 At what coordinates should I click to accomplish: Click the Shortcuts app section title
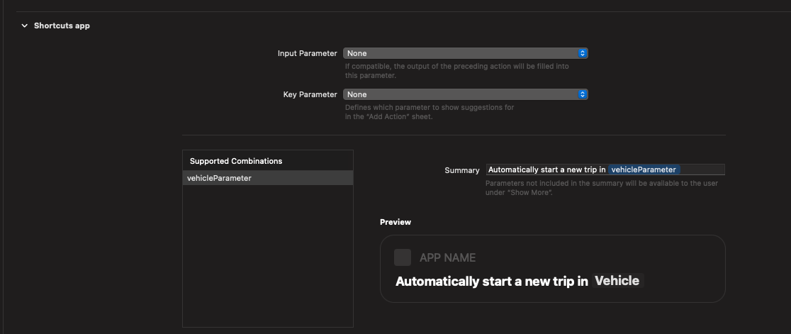(x=62, y=26)
